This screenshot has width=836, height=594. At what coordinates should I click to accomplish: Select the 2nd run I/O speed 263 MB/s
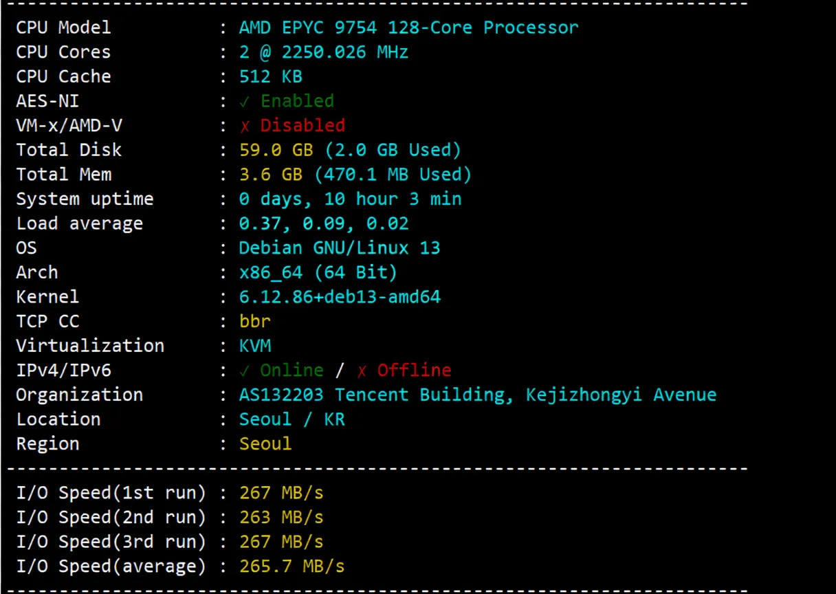point(281,518)
